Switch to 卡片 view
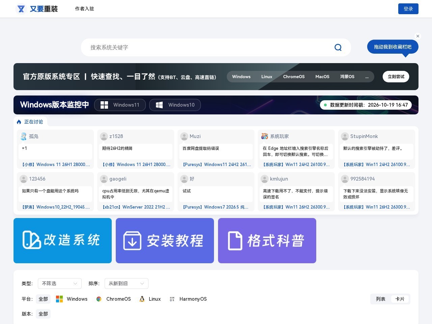This screenshot has width=432, height=324. [x=400, y=299]
